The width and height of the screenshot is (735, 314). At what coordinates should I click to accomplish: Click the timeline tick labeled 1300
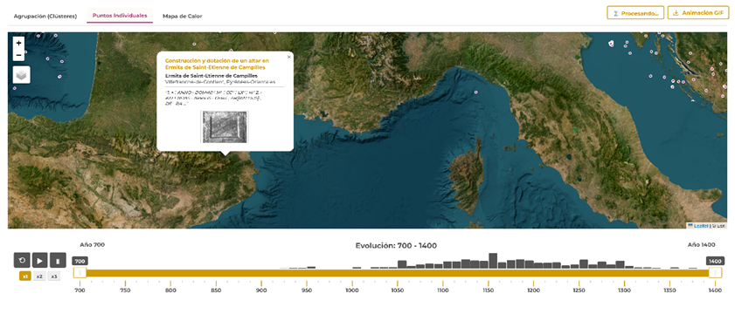[x=624, y=291]
